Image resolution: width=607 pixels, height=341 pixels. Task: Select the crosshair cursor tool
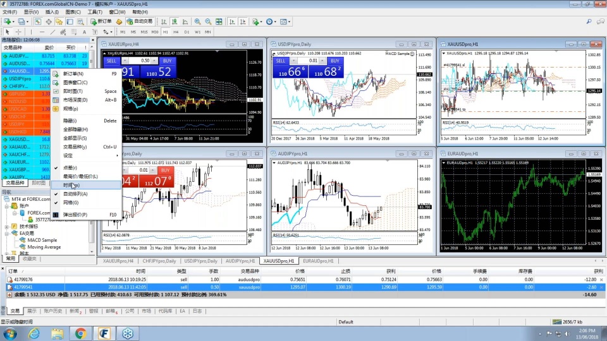coord(19,32)
